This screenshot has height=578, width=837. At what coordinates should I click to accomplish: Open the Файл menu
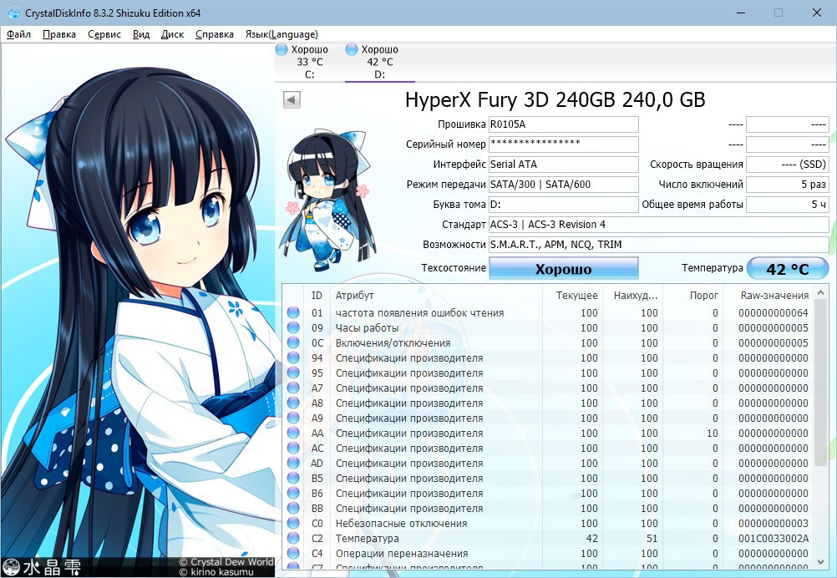pos(18,34)
